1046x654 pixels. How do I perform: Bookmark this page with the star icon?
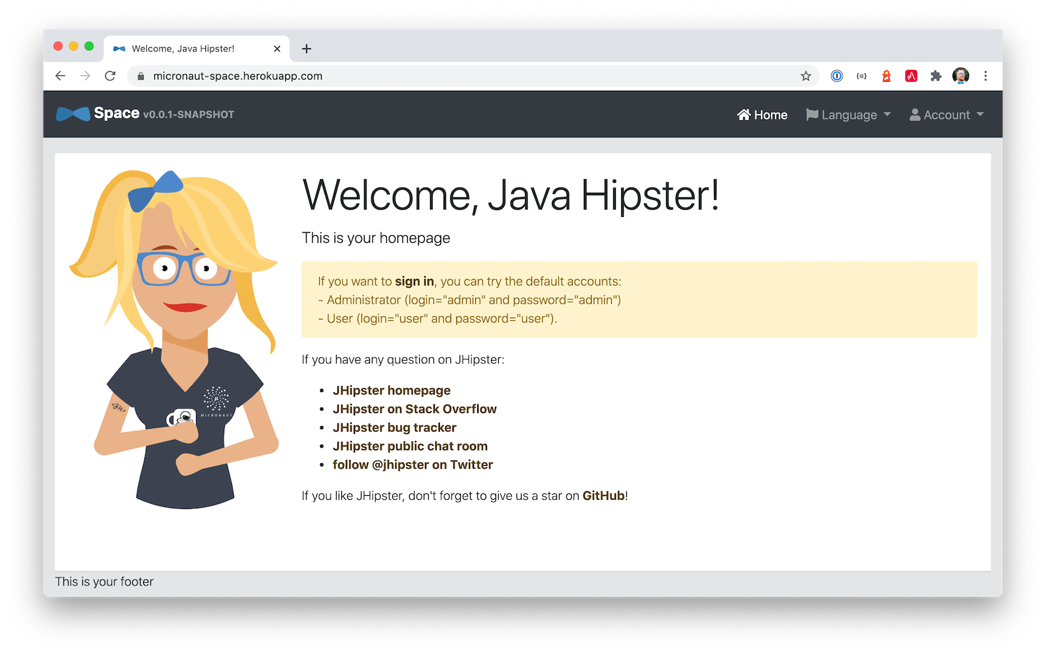(x=805, y=76)
